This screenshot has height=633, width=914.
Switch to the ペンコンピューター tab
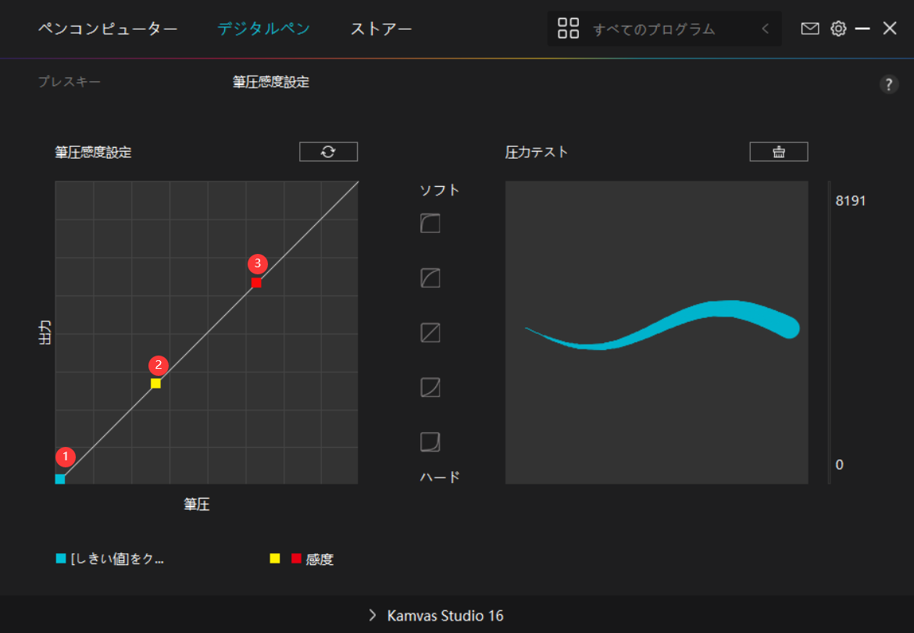click(108, 29)
